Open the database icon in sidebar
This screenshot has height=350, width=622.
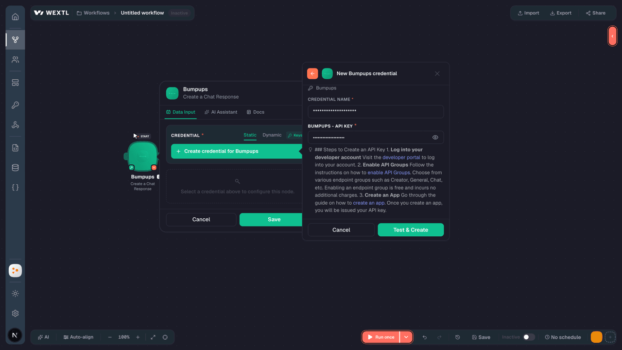point(15,168)
